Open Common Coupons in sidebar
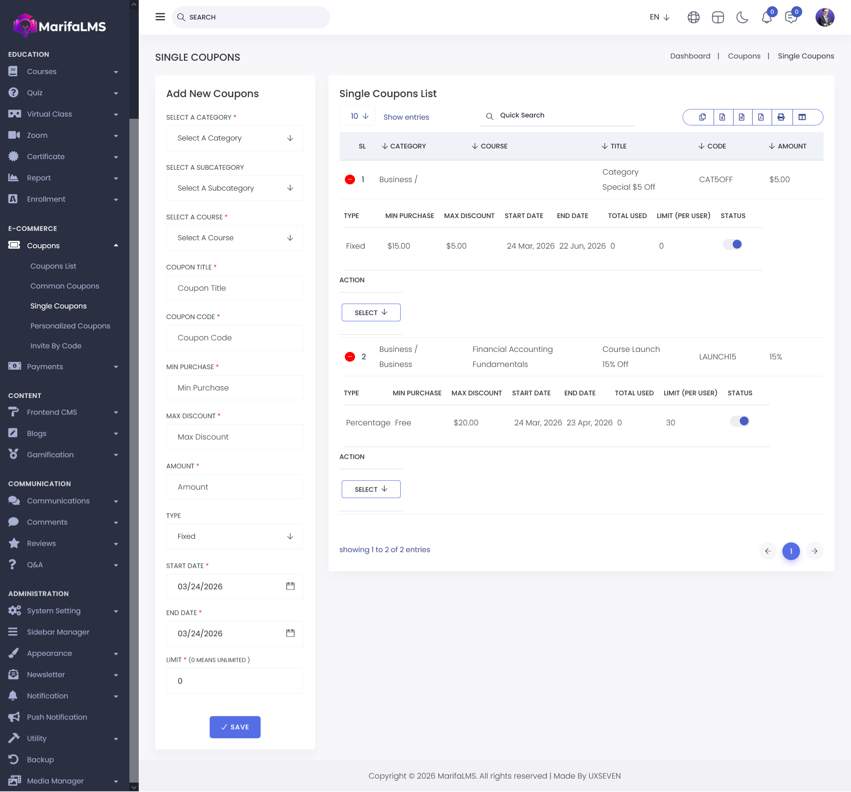Viewport: 851px width, 792px height. [65, 286]
